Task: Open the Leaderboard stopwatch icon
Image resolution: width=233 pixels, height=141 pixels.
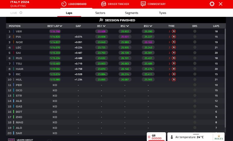Action: [x=64, y=4]
